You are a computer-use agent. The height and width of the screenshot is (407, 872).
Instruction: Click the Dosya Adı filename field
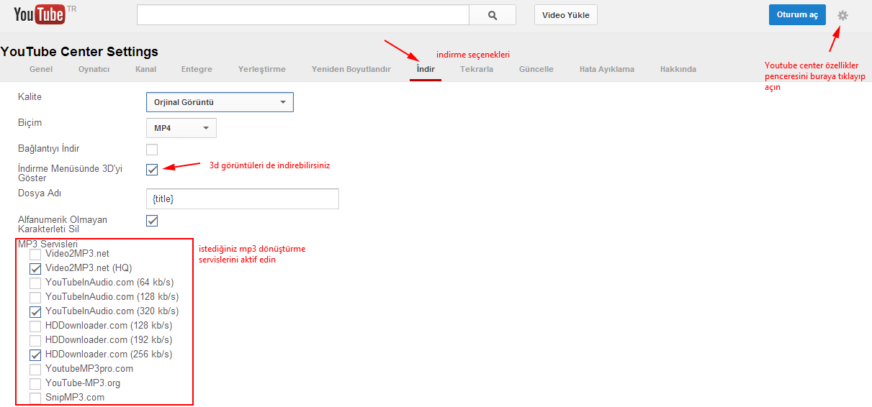(243, 198)
